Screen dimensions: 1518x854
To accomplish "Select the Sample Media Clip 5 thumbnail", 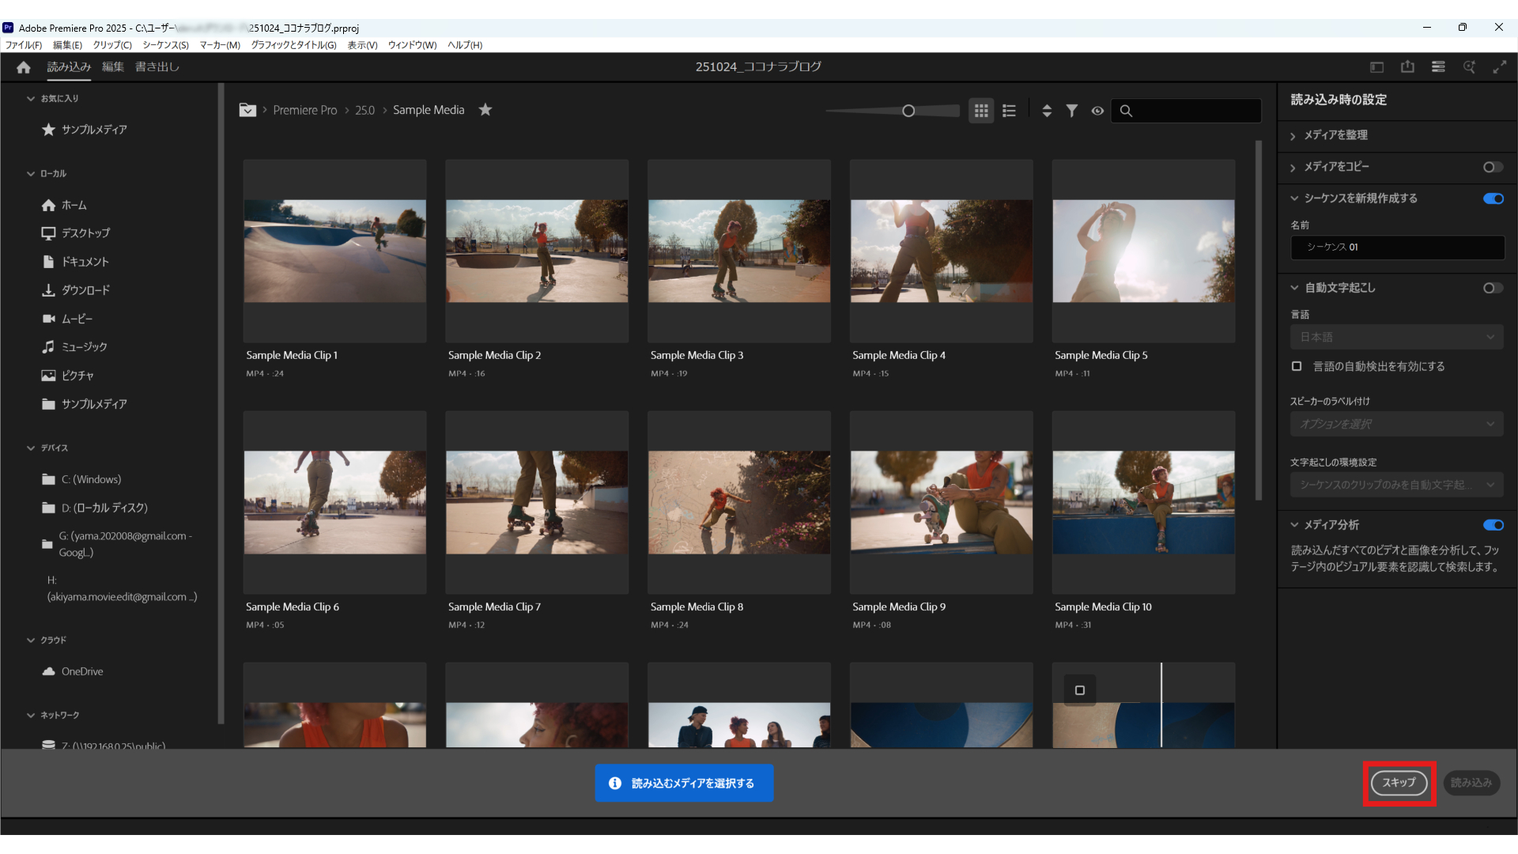I will tap(1143, 251).
